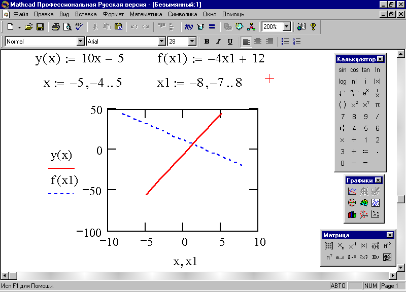This screenshot has height=292, width=406.
Task: Open the Arial font dropdown
Action: [x=161, y=42]
